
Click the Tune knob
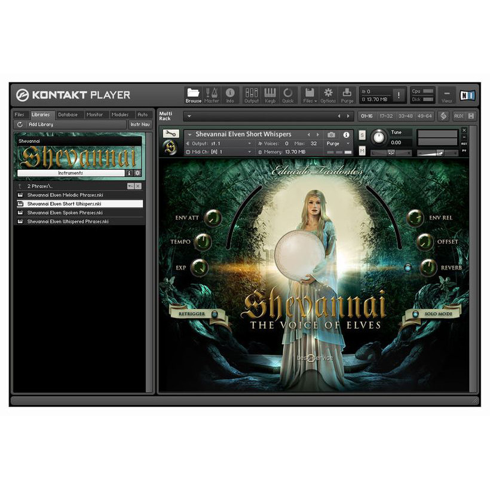(x=379, y=137)
